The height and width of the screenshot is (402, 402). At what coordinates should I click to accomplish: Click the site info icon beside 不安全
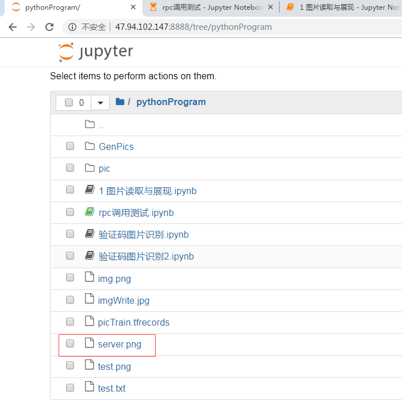coord(72,27)
